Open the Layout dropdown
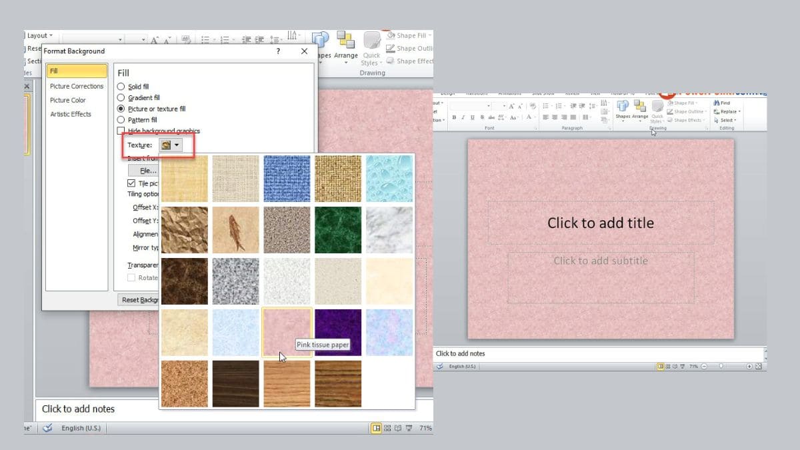 point(39,35)
